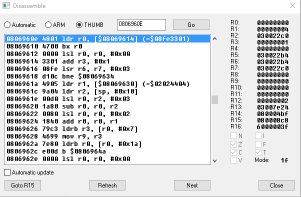Select the line 0806961a ldr r1
Screen dimensions: 301x197
pyautogui.click(x=107, y=83)
